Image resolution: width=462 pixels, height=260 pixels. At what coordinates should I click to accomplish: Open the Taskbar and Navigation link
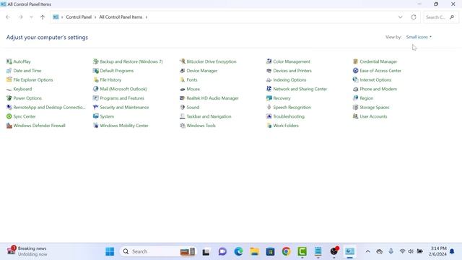[x=209, y=116]
